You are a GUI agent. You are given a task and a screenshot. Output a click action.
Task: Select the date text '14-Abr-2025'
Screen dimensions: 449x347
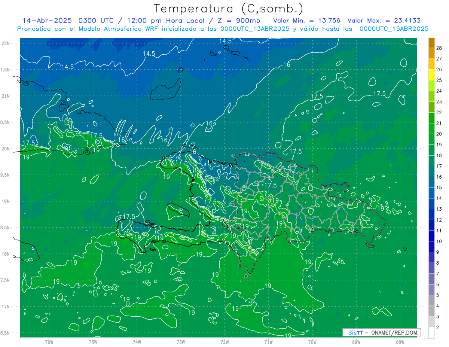coord(48,21)
